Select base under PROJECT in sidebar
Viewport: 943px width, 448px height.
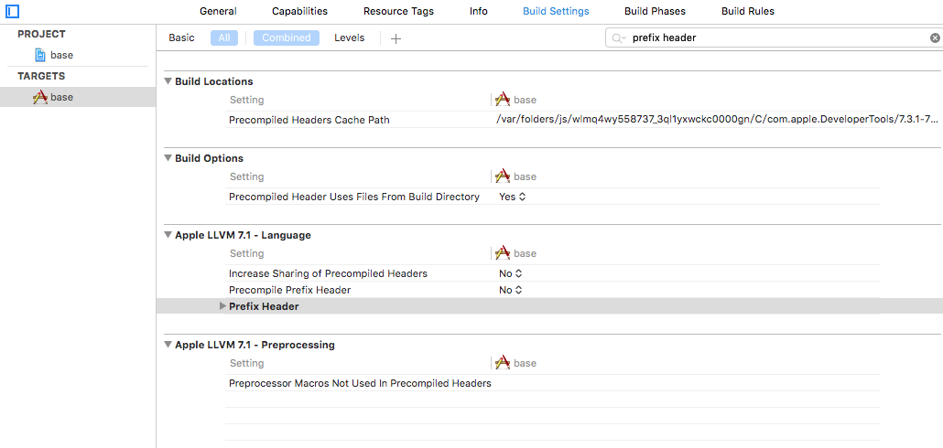tap(61, 55)
